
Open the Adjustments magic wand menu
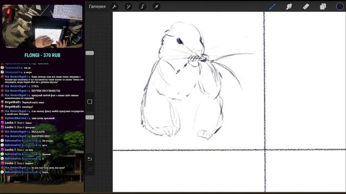click(129, 6)
